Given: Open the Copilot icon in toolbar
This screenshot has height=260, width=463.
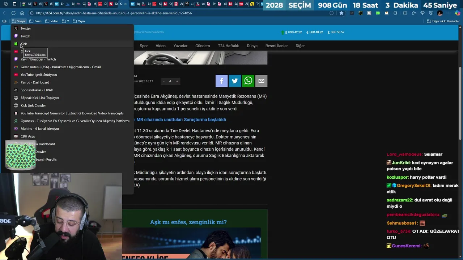Looking at the screenshot, I should pyautogui.click(x=458, y=13).
